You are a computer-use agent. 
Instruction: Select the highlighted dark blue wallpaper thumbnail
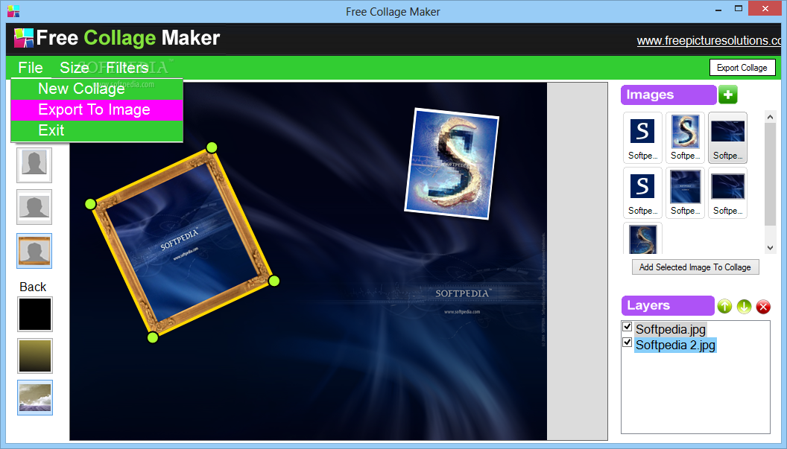tap(728, 138)
